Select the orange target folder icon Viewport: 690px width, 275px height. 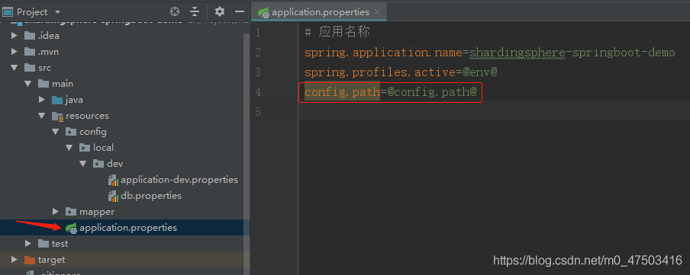30,260
